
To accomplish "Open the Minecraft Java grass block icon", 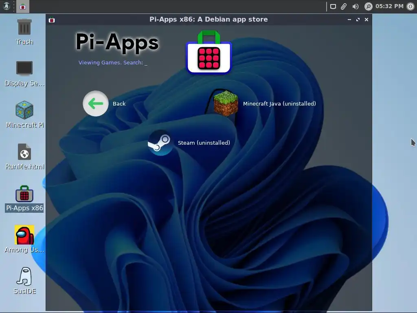I will pos(226,103).
